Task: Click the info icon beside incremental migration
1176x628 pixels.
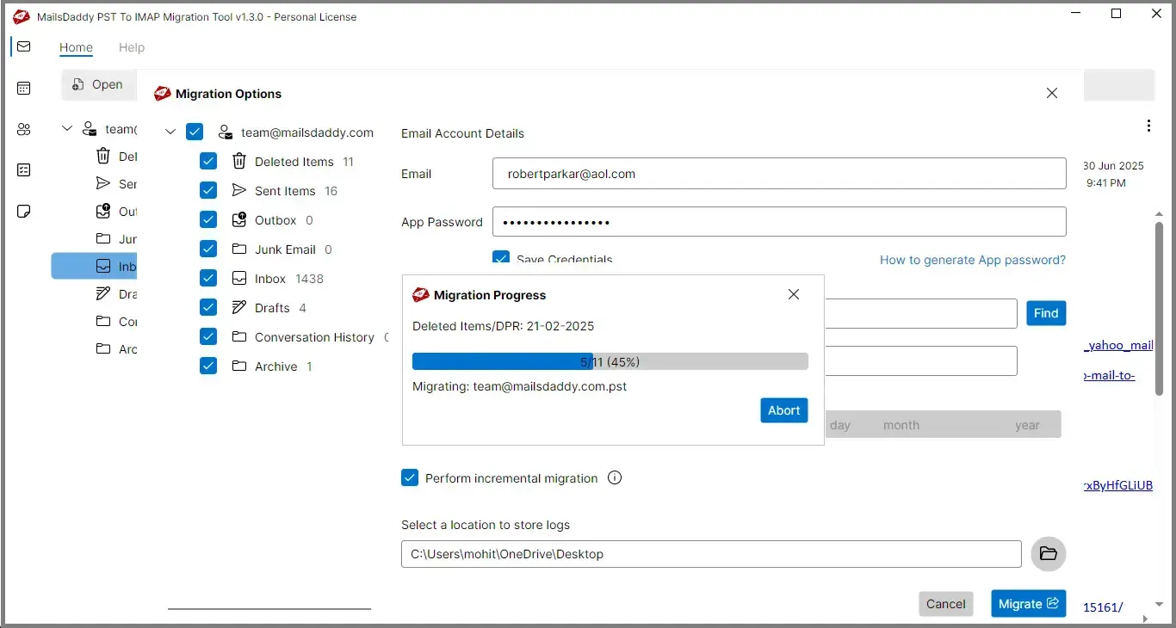Action: pyautogui.click(x=615, y=478)
